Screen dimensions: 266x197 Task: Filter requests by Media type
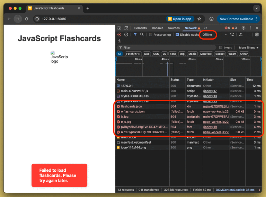click(192, 54)
